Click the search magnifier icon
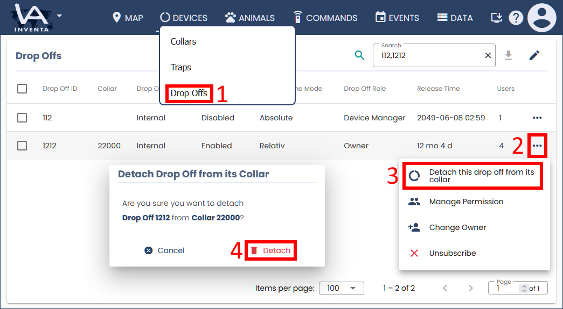 click(x=359, y=55)
